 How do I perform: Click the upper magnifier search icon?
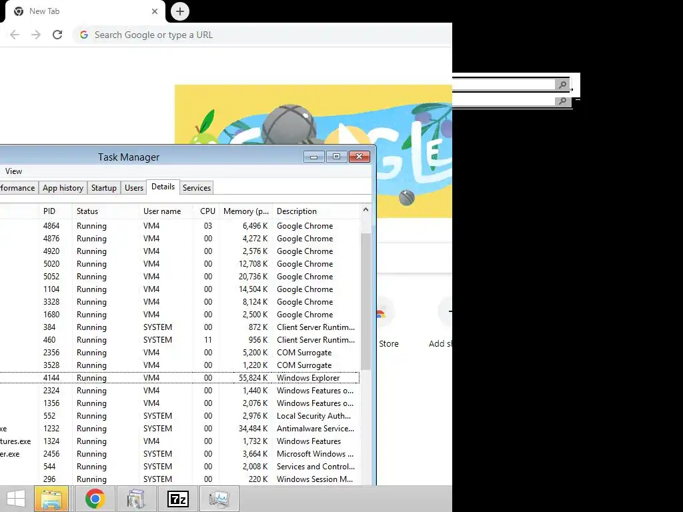tap(562, 85)
